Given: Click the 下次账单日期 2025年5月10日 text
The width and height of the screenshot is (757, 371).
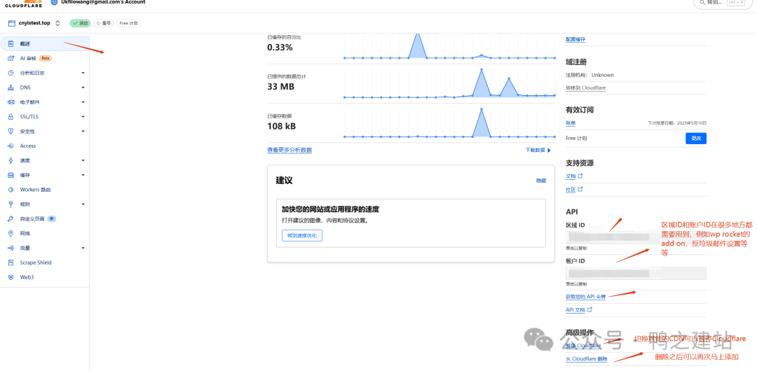Looking at the screenshot, I should [x=677, y=123].
